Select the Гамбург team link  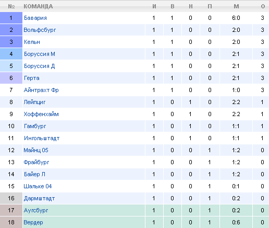pyautogui.click(x=35, y=126)
